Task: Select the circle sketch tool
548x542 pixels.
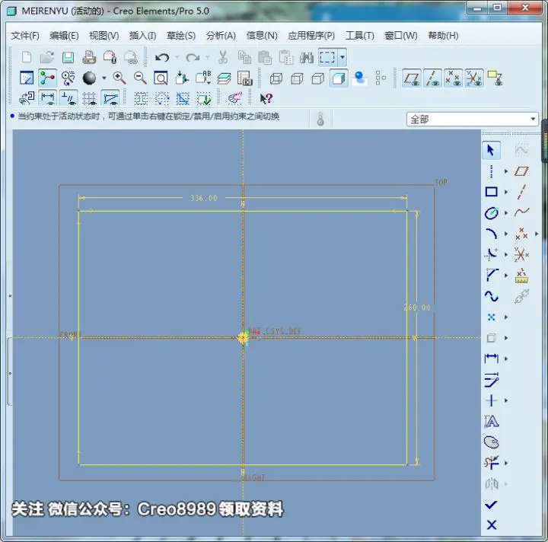Action: [x=491, y=213]
